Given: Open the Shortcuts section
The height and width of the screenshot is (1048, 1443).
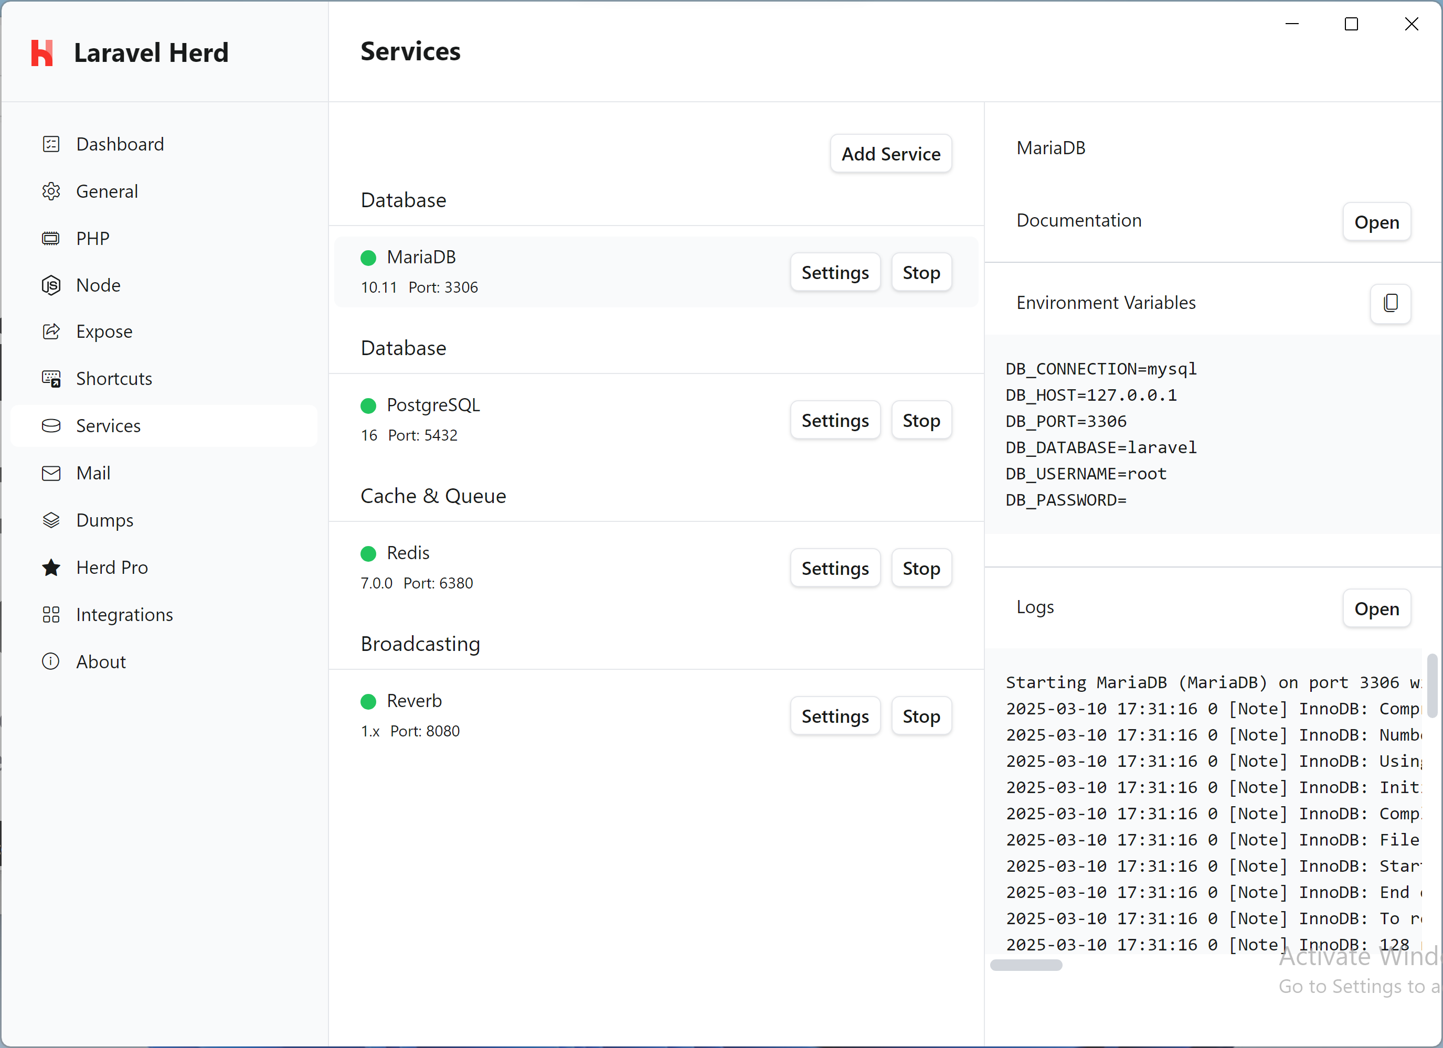Looking at the screenshot, I should [x=114, y=378].
